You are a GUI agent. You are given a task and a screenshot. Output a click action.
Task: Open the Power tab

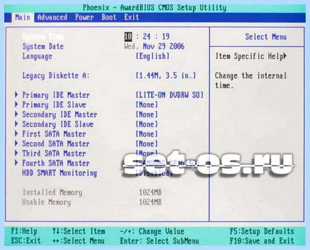tap(84, 18)
